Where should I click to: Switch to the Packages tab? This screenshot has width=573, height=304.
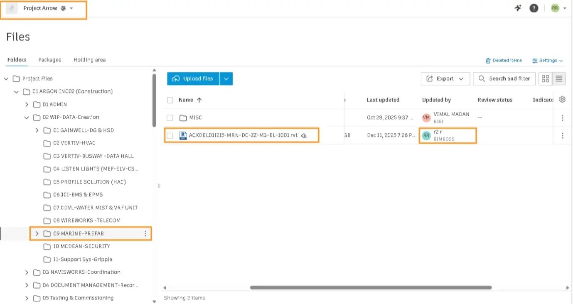(x=50, y=60)
